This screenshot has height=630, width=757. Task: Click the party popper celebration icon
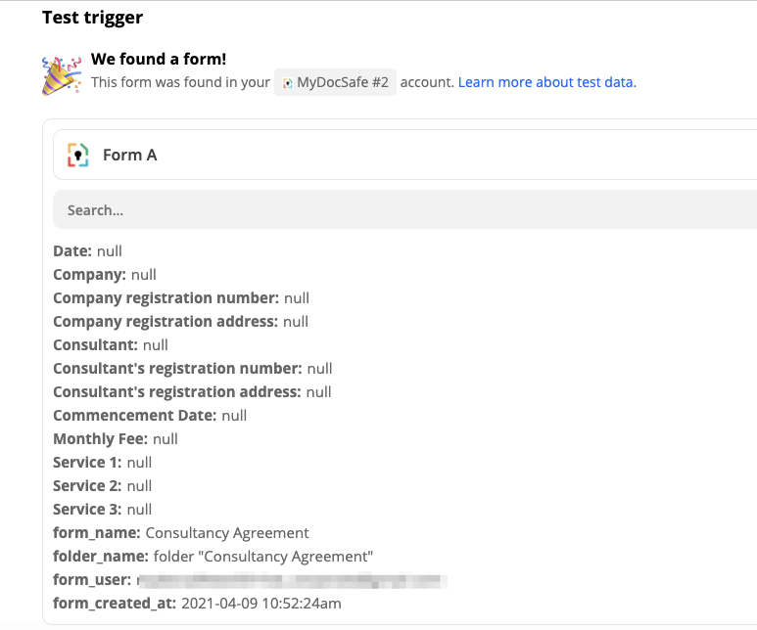[x=61, y=74]
